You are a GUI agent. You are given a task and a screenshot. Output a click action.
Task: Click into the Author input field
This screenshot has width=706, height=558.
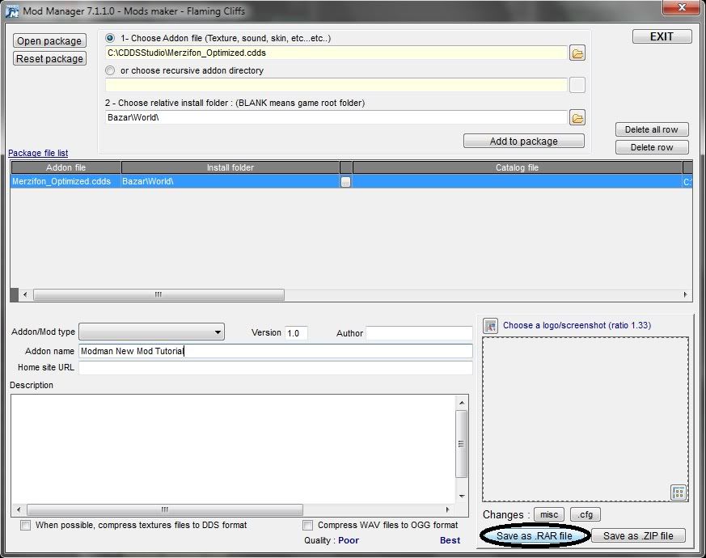click(419, 333)
